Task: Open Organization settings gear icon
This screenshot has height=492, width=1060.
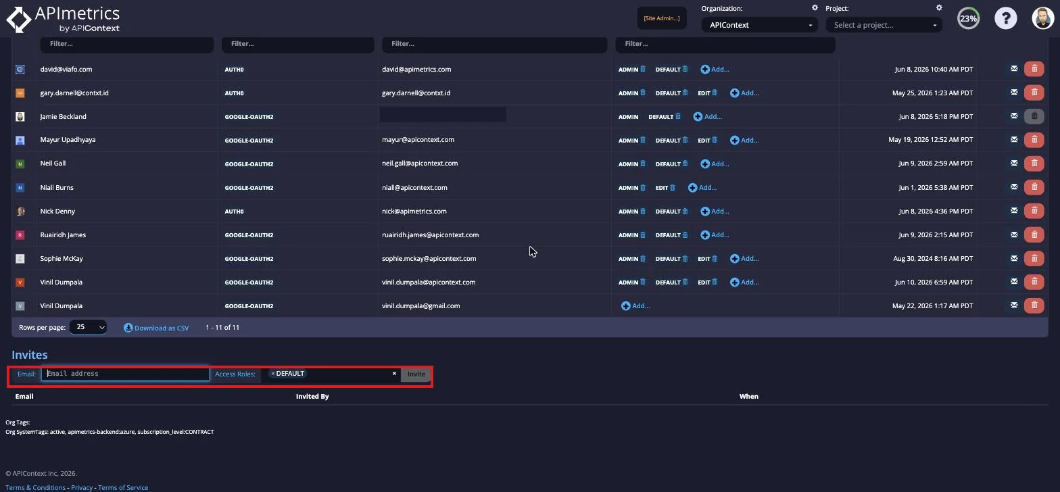Action: [x=815, y=8]
